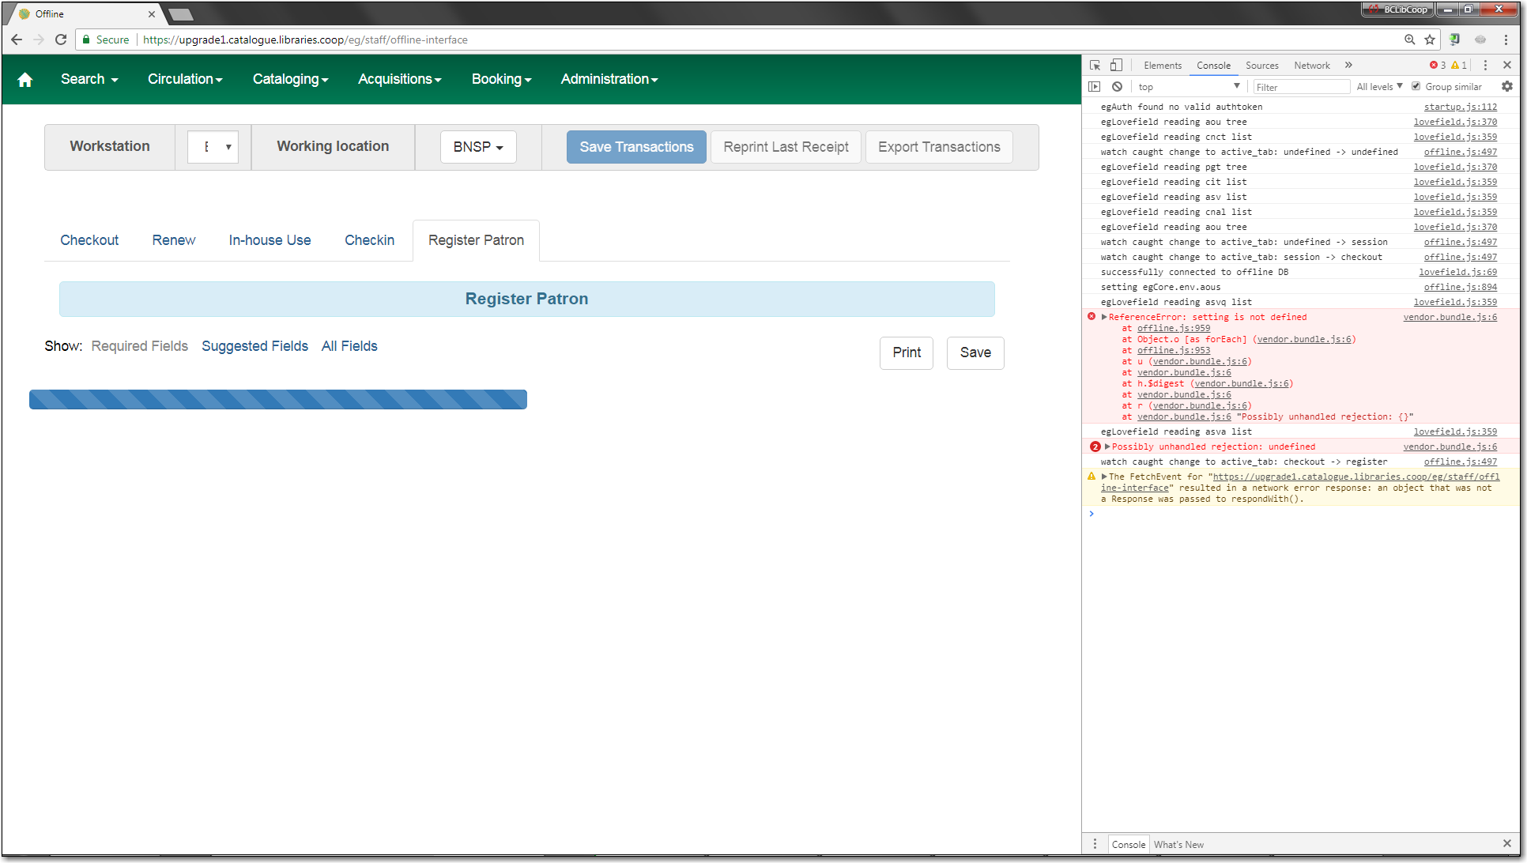Image resolution: width=1527 pixels, height=863 pixels.
Task: Activate DevTools inspect element picker
Action: click(1095, 66)
